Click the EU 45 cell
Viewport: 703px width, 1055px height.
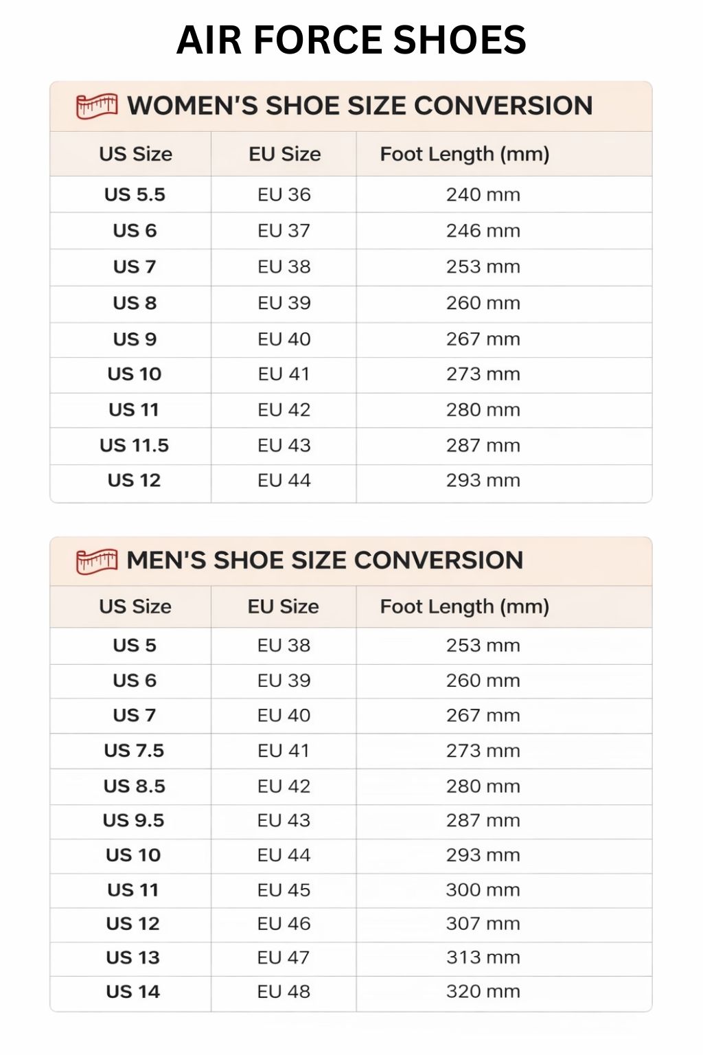click(x=284, y=889)
